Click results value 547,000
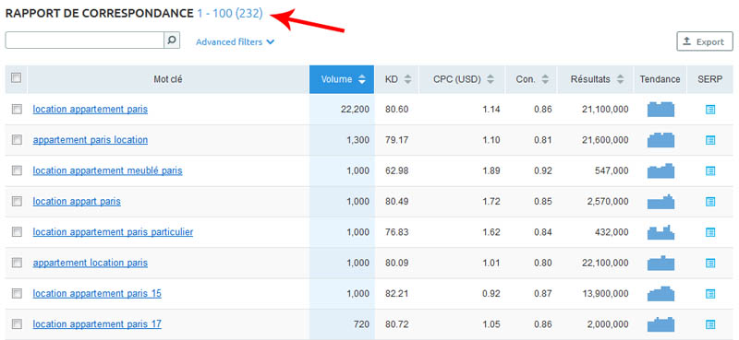The width and height of the screenshot is (739, 340). coord(612,170)
